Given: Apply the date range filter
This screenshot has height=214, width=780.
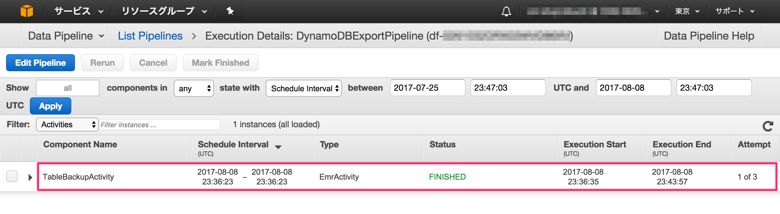Looking at the screenshot, I should click(50, 106).
